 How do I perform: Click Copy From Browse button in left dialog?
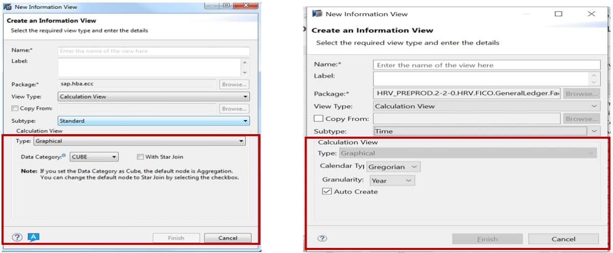pyautogui.click(x=234, y=109)
